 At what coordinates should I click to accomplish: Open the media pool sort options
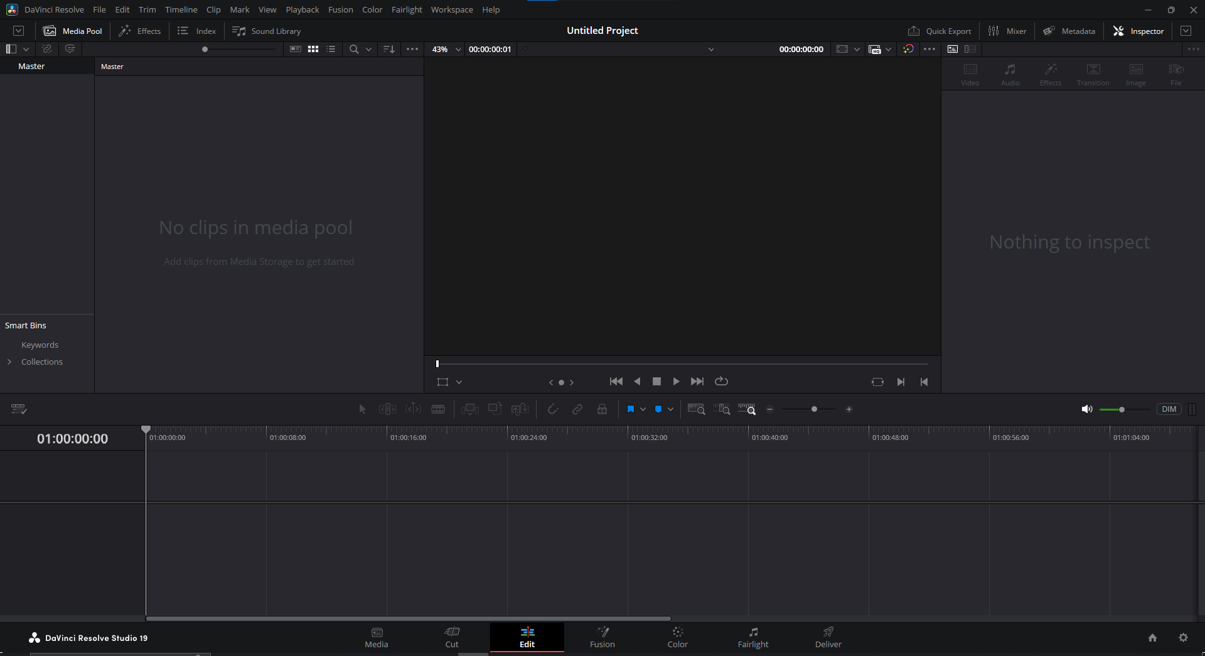click(389, 49)
